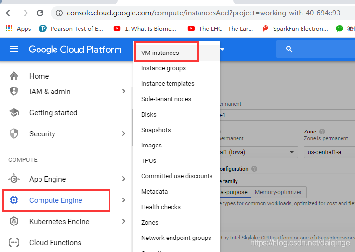
Task: Go back using the browser back arrow
Action: click(9, 13)
